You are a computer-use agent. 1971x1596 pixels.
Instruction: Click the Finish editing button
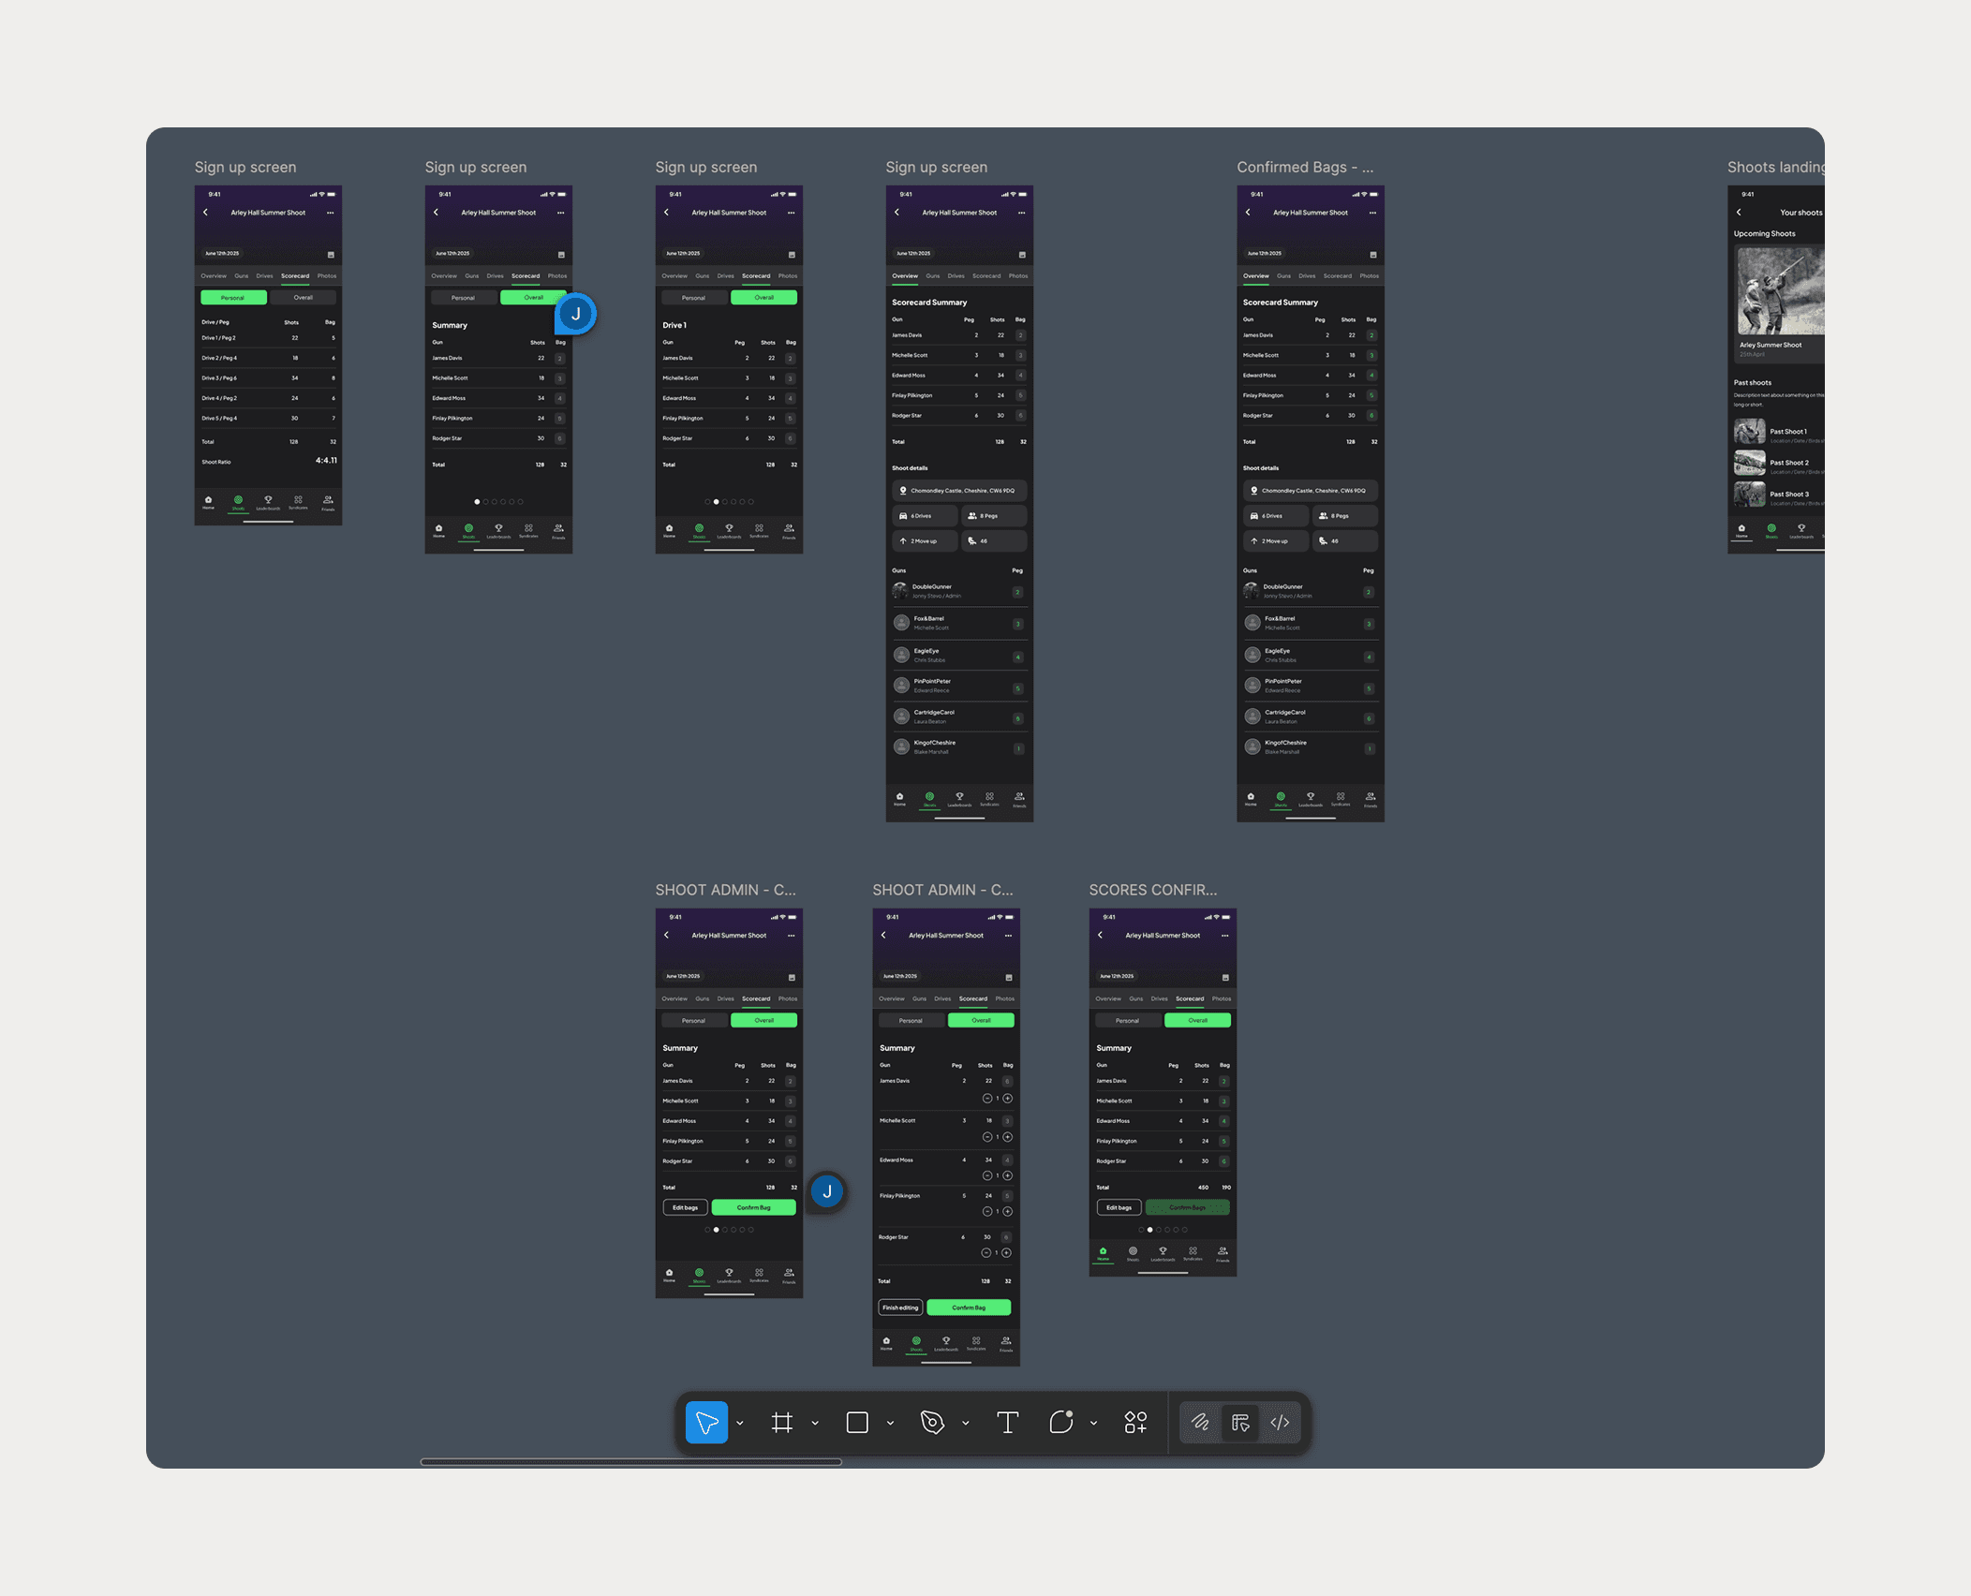point(900,1308)
